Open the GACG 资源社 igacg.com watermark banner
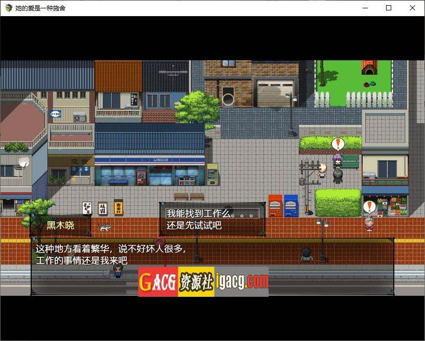The width and height of the screenshot is (425, 341). [x=203, y=282]
